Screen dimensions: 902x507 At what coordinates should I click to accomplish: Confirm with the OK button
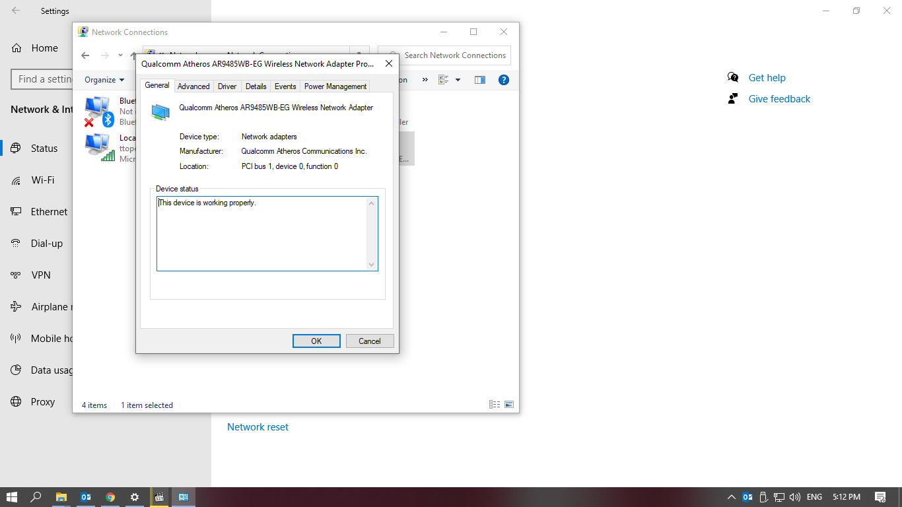tap(316, 341)
